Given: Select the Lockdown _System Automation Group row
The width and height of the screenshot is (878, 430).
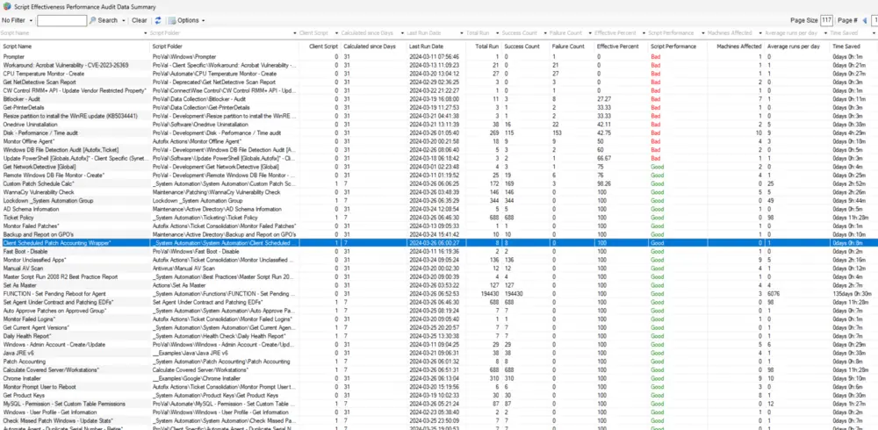Looking at the screenshot, I should pos(439,200).
